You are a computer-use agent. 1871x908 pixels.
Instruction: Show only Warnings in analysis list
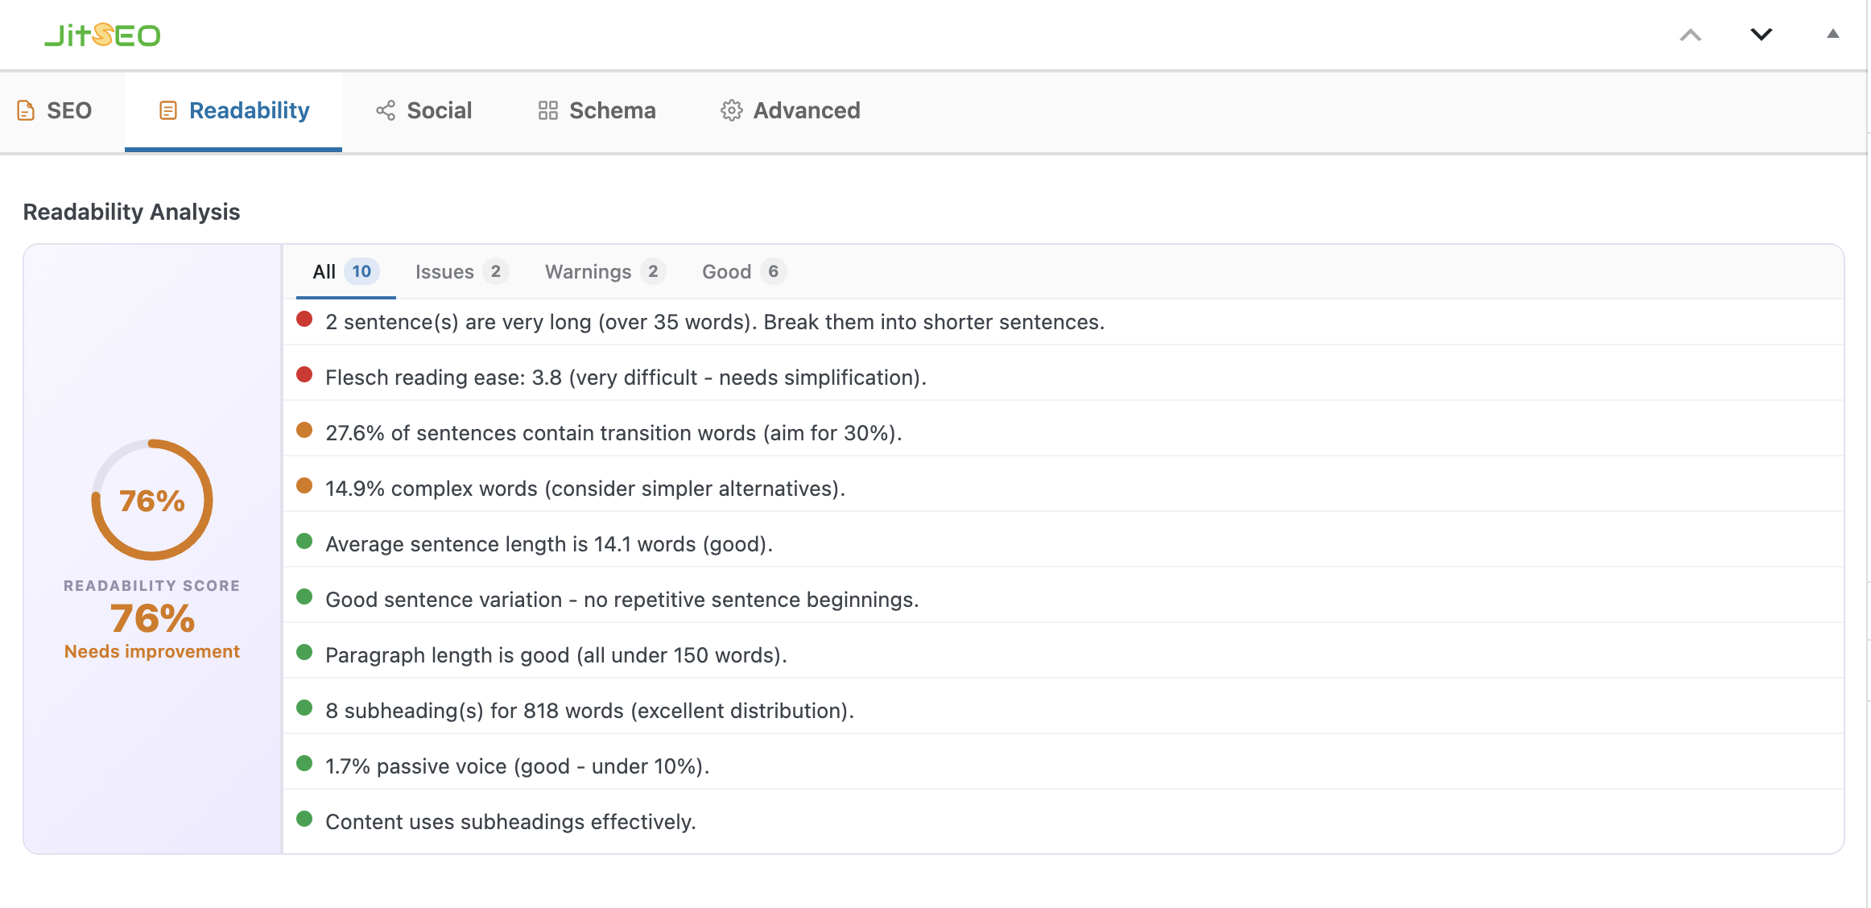click(x=604, y=272)
